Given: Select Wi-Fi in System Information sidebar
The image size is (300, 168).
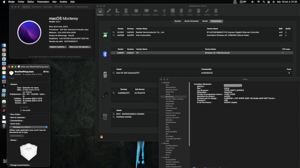Looking at the screenshot, I should coord(168,155).
